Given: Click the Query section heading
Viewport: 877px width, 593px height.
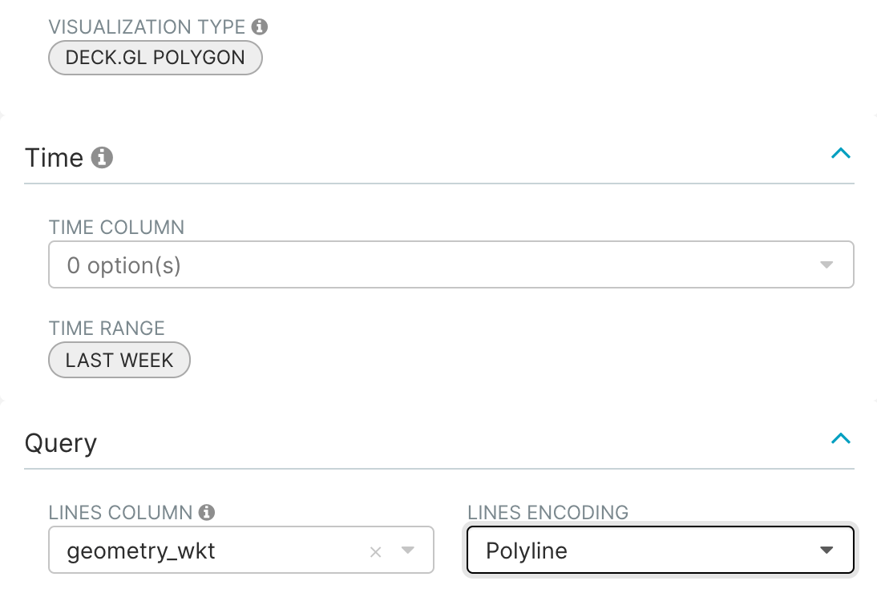Looking at the screenshot, I should point(61,442).
